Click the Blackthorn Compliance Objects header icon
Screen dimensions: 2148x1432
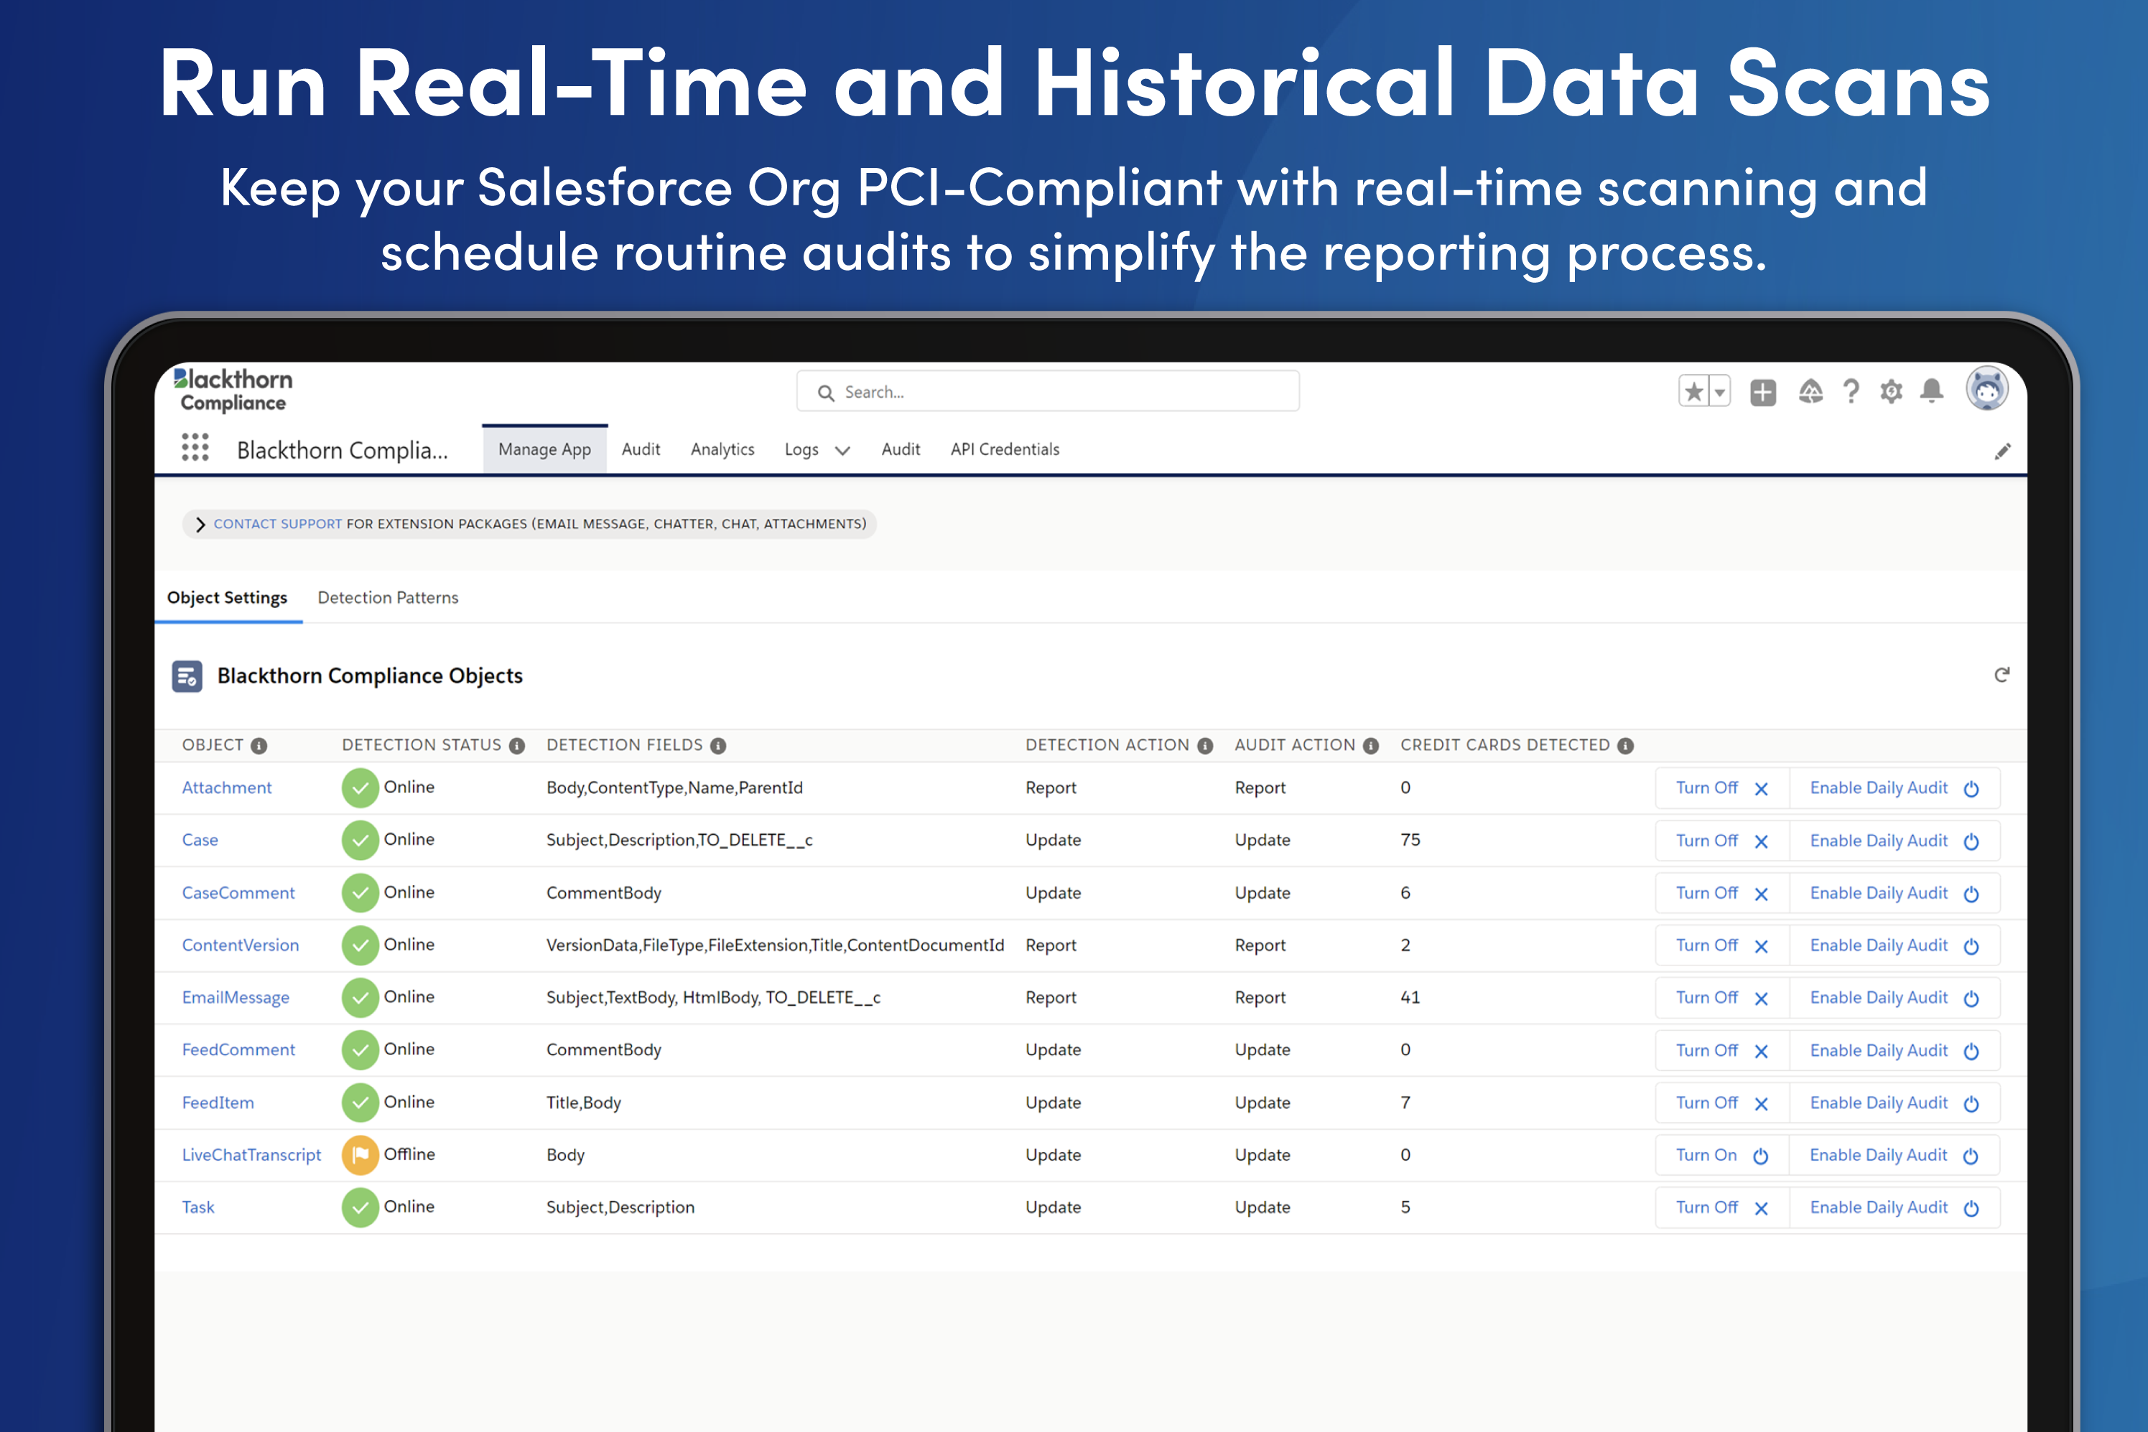pos(187,676)
